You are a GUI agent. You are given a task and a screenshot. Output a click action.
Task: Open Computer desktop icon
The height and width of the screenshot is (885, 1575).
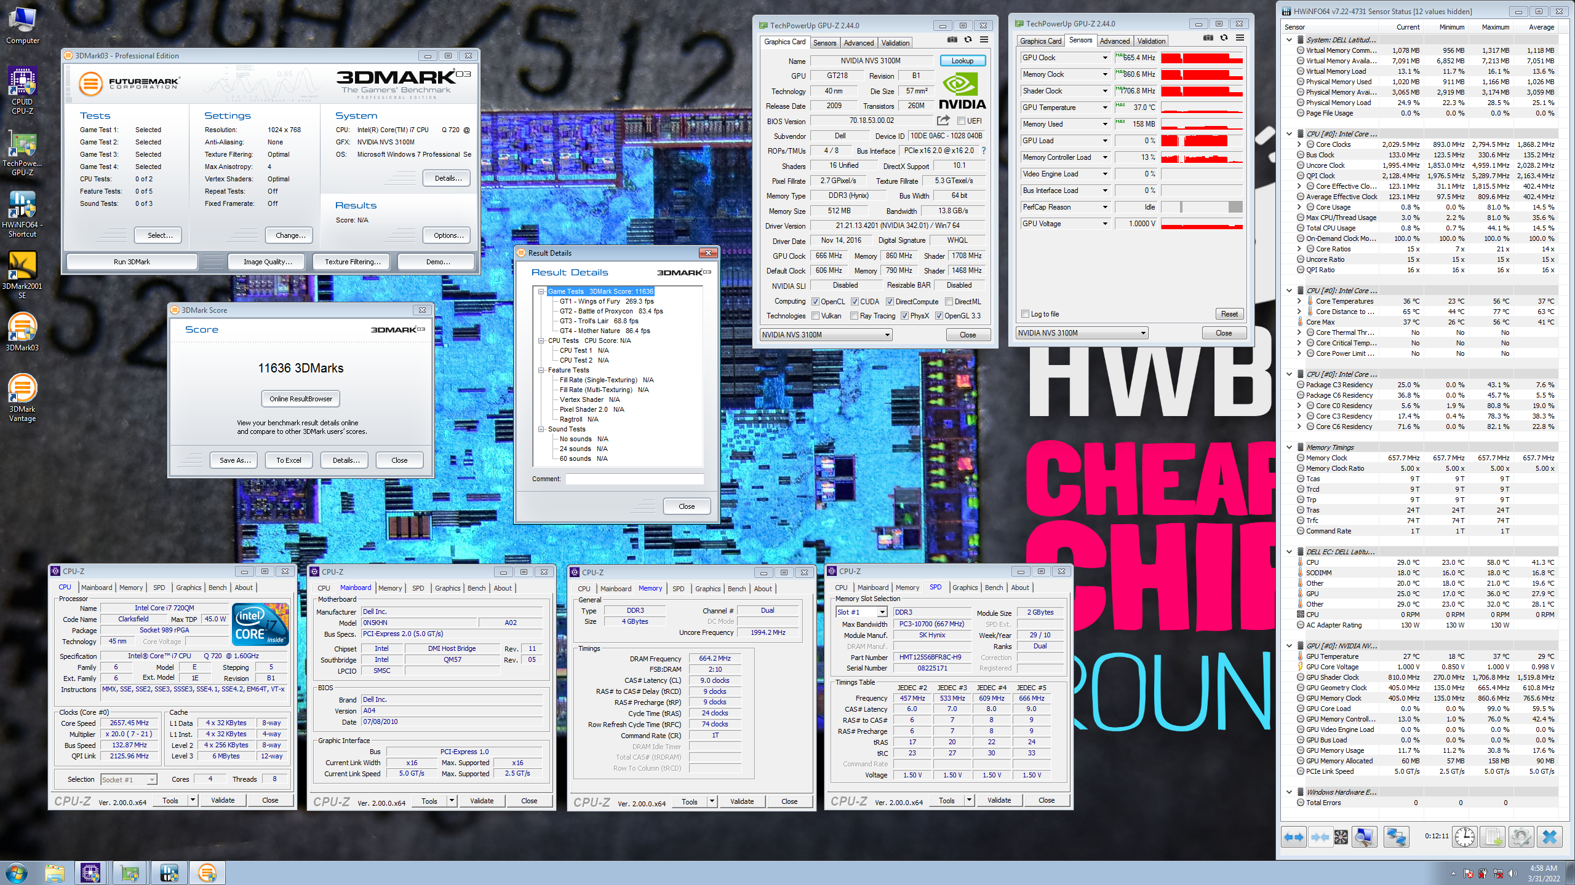click(23, 25)
